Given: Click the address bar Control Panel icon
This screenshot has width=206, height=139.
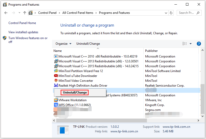Looking at the screenshot, I should (x=31, y=13).
